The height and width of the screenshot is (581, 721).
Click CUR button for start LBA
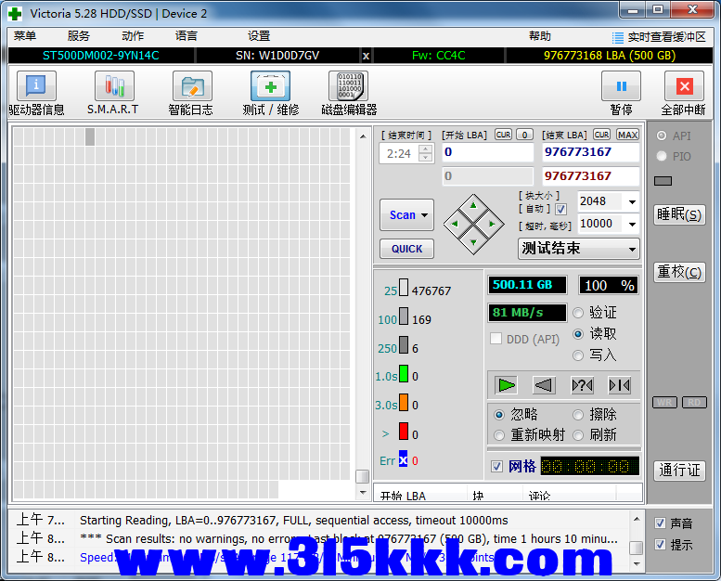point(503,135)
